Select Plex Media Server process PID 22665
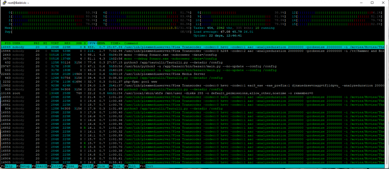 coord(193,74)
